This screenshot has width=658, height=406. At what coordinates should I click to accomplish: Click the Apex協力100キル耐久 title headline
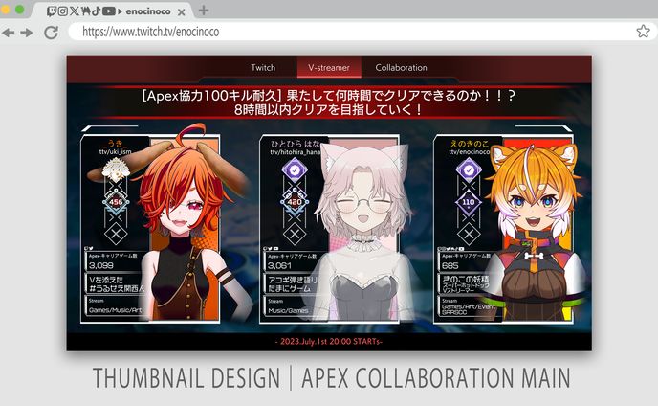(329, 96)
